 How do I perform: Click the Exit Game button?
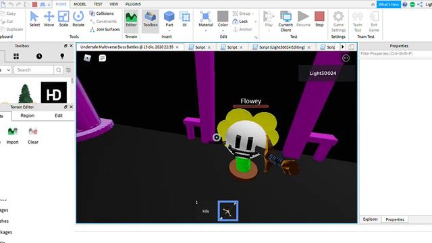pyautogui.click(x=374, y=21)
